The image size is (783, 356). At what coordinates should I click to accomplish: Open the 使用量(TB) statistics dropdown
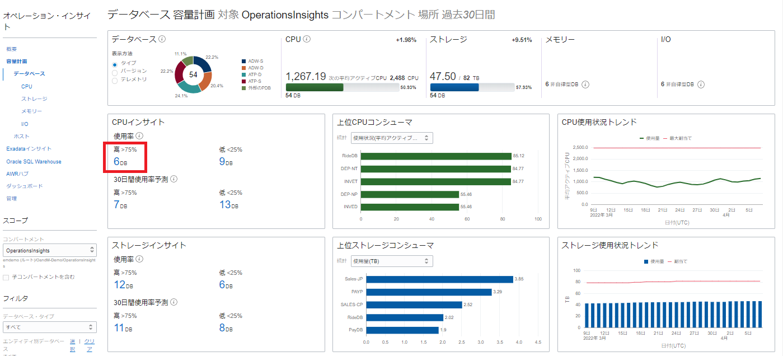(x=392, y=261)
